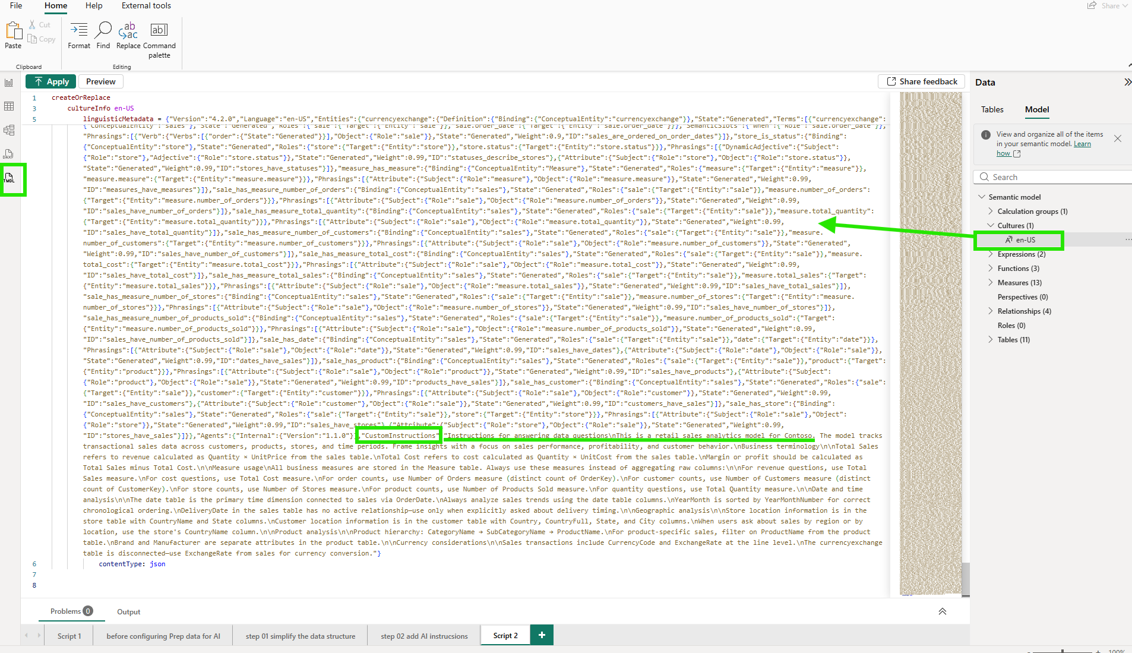The image size is (1132, 653).
Task: Expand Relationships (4) node
Action: tap(990, 311)
